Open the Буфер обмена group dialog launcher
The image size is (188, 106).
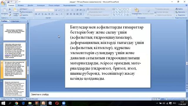tap(11, 18)
